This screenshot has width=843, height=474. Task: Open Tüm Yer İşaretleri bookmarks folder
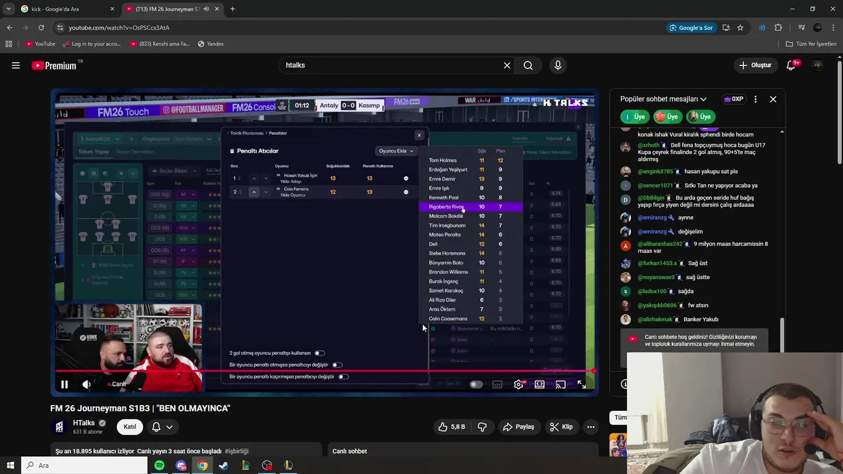(811, 44)
